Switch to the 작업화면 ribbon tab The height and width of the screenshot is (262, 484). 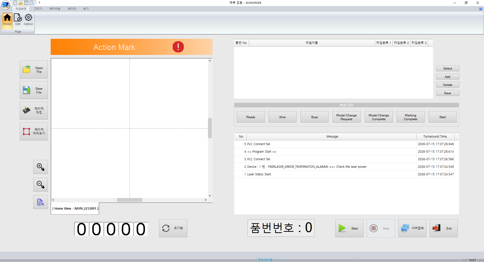pyautogui.click(x=21, y=9)
